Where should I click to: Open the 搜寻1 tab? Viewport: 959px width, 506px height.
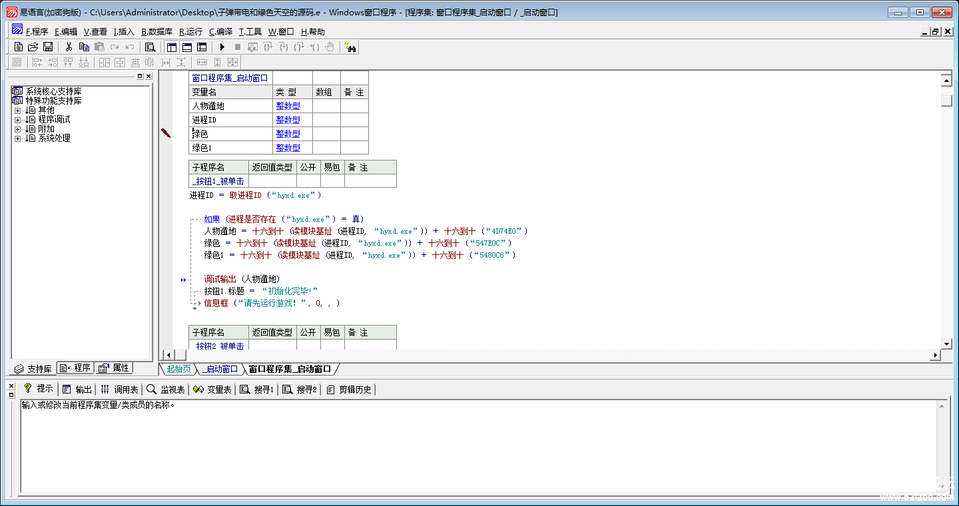(x=256, y=389)
